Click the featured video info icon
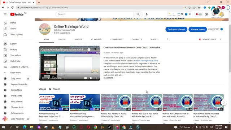 (x=89, y=50)
